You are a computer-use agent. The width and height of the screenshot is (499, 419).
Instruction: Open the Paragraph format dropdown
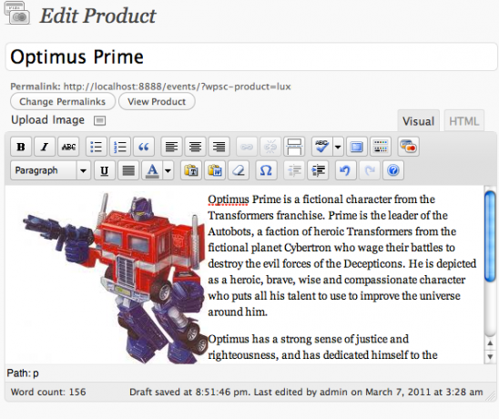tap(50, 170)
